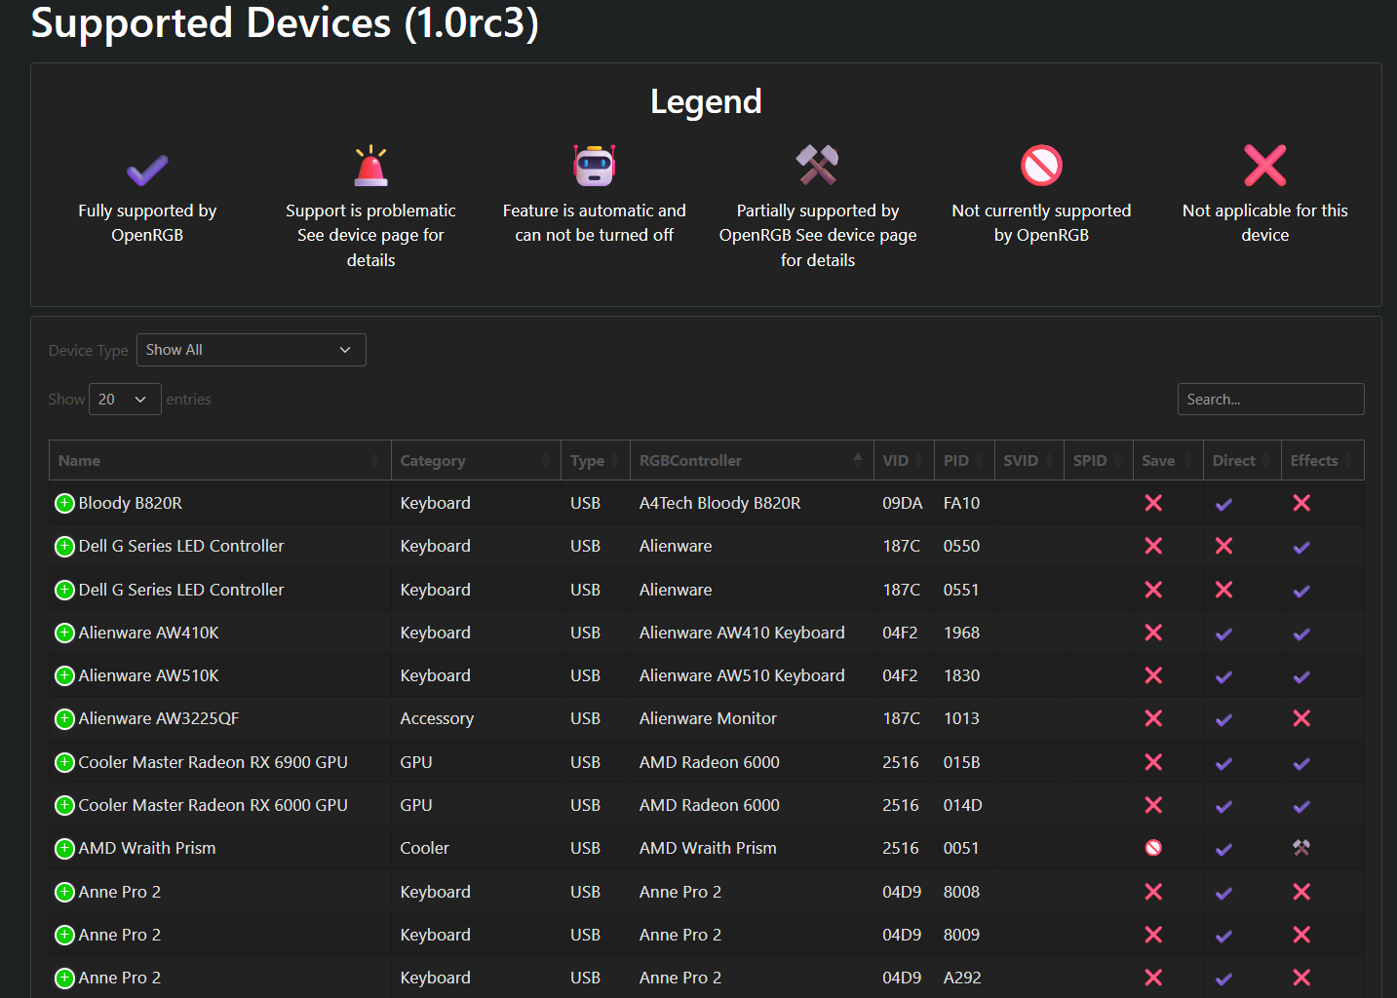
Task: Expand the Anne Pro 2 row with PID A292
Action: tap(64, 978)
